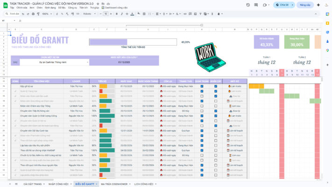Open Google Maps side panel
332x187 pixels.
pos(327,50)
